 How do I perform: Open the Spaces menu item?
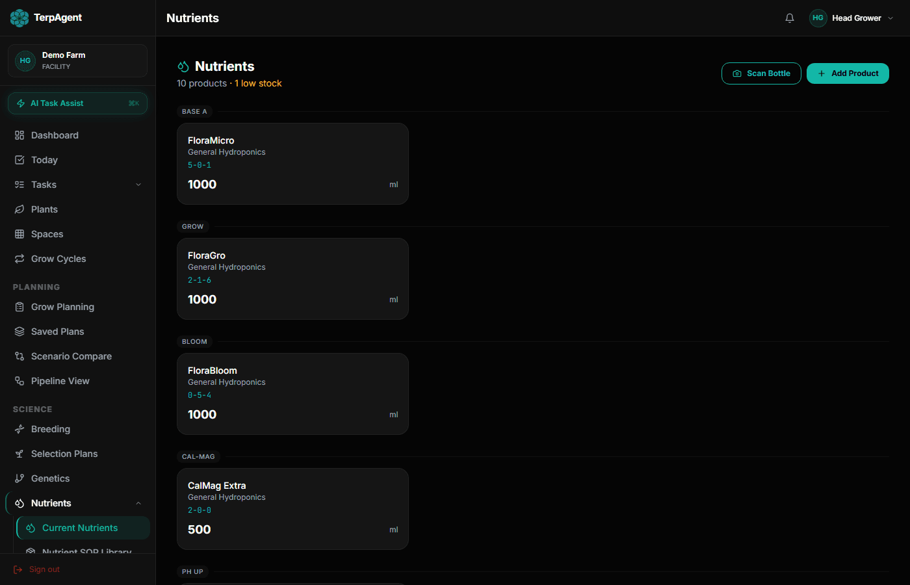pos(47,234)
